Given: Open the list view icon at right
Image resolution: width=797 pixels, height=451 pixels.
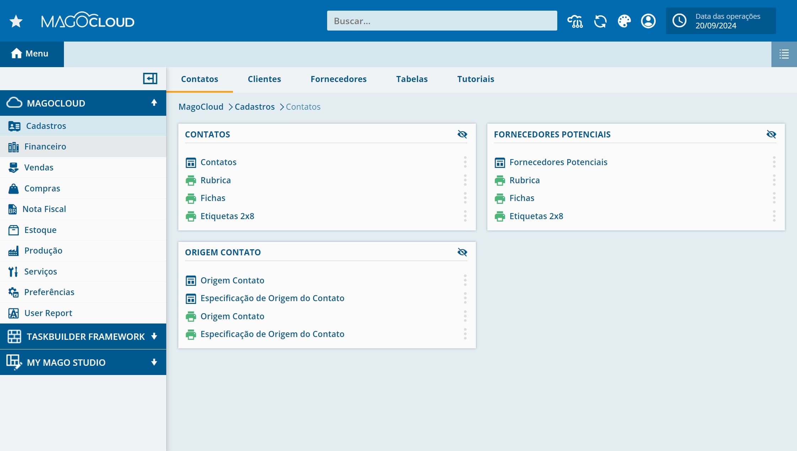Looking at the screenshot, I should click(x=784, y=54).
